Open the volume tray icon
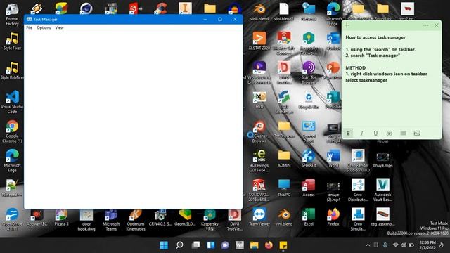The image size is (450, 253). pyautogui.click(x=403, y=245)
